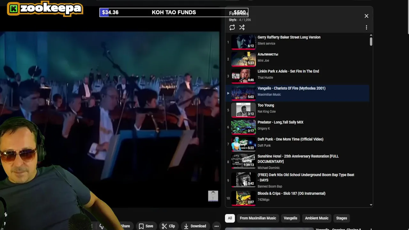Open the Clip scissors button
Image resolution: width=409 pixels, height=230 pixels.
(168, 226)
